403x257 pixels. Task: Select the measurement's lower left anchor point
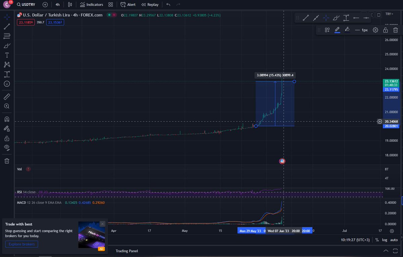[256, 126]
